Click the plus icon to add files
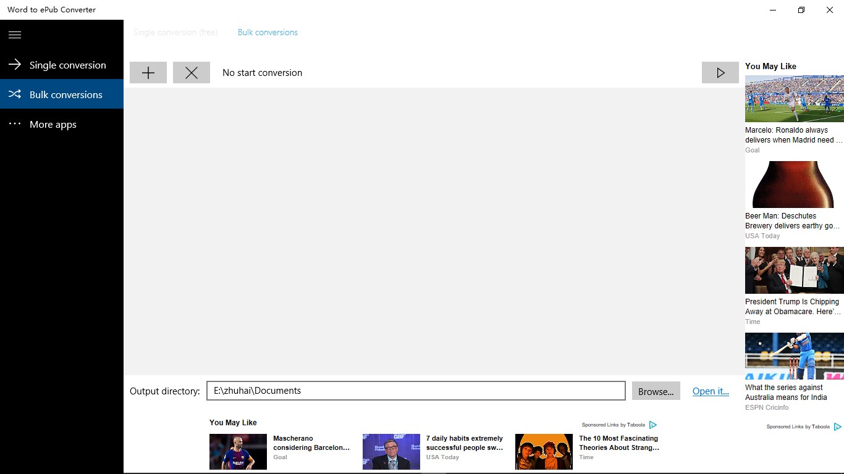The width and height of the screenshot is (844, 474). [148, 72]
